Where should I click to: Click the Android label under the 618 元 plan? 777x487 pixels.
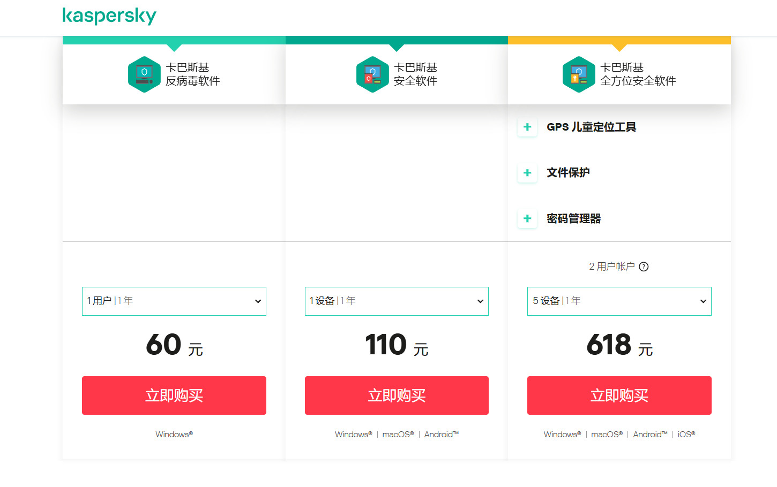point(651,435)
